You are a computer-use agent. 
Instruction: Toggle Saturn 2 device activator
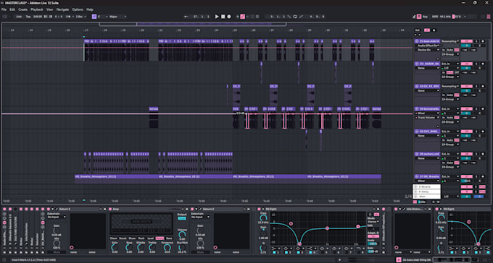pyautogui.click(x=49, y=209)
